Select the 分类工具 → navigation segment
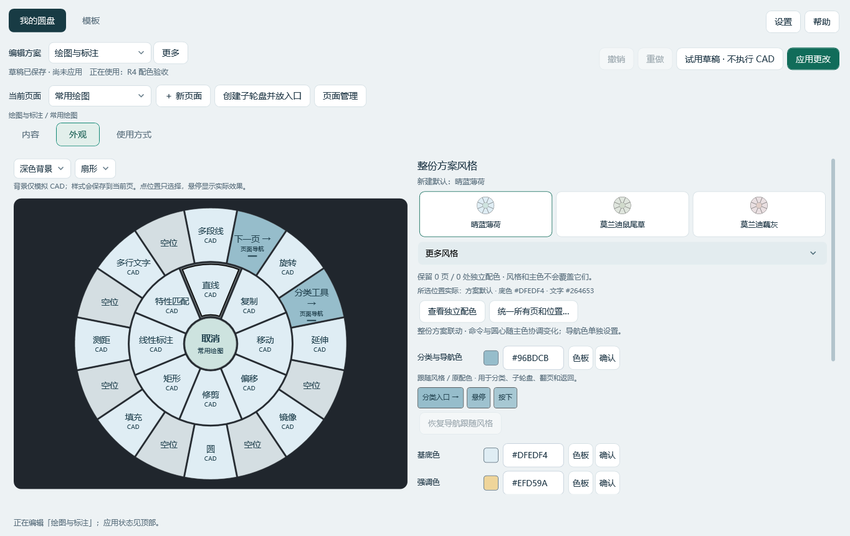This screenshot has width=850, height=536. [312, 302]
